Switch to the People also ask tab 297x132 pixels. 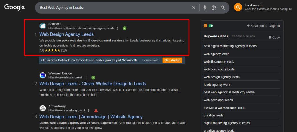click(x=243, y=36)
